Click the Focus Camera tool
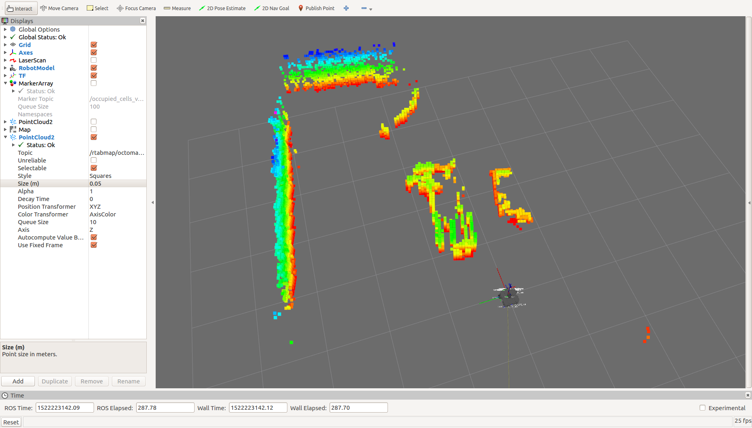Viewport: 752px width, 428px height. click(x=136, y=8)
